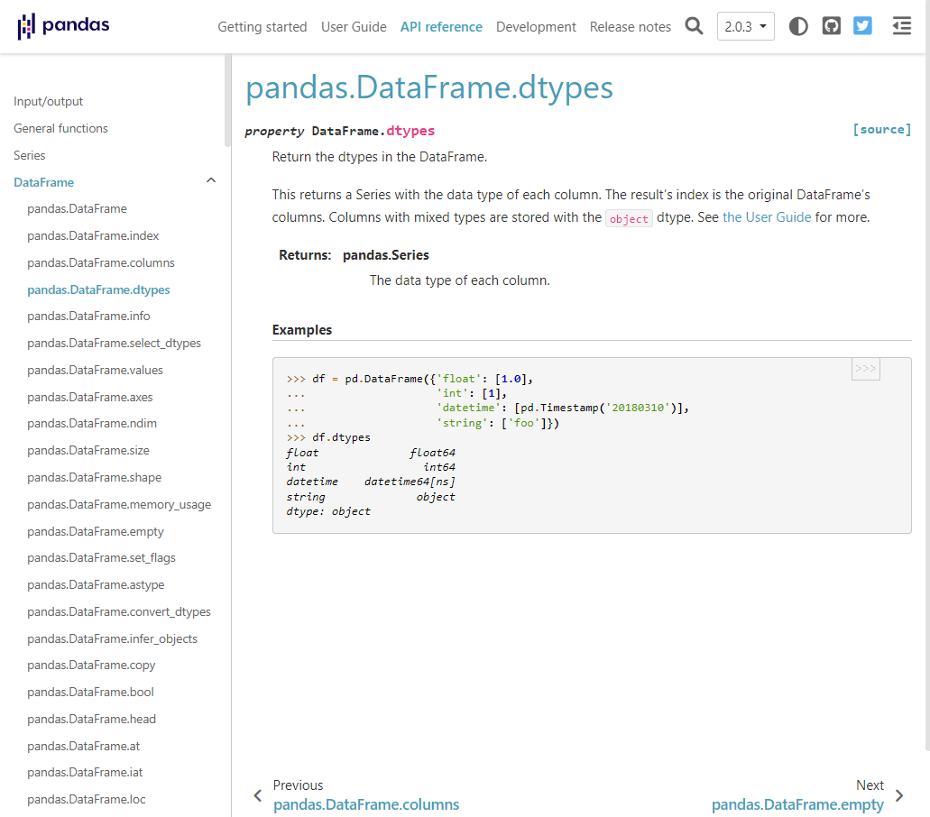This screenshot has width=930, height=817.
Task: Open the Development tab
Action: [536, 27]
